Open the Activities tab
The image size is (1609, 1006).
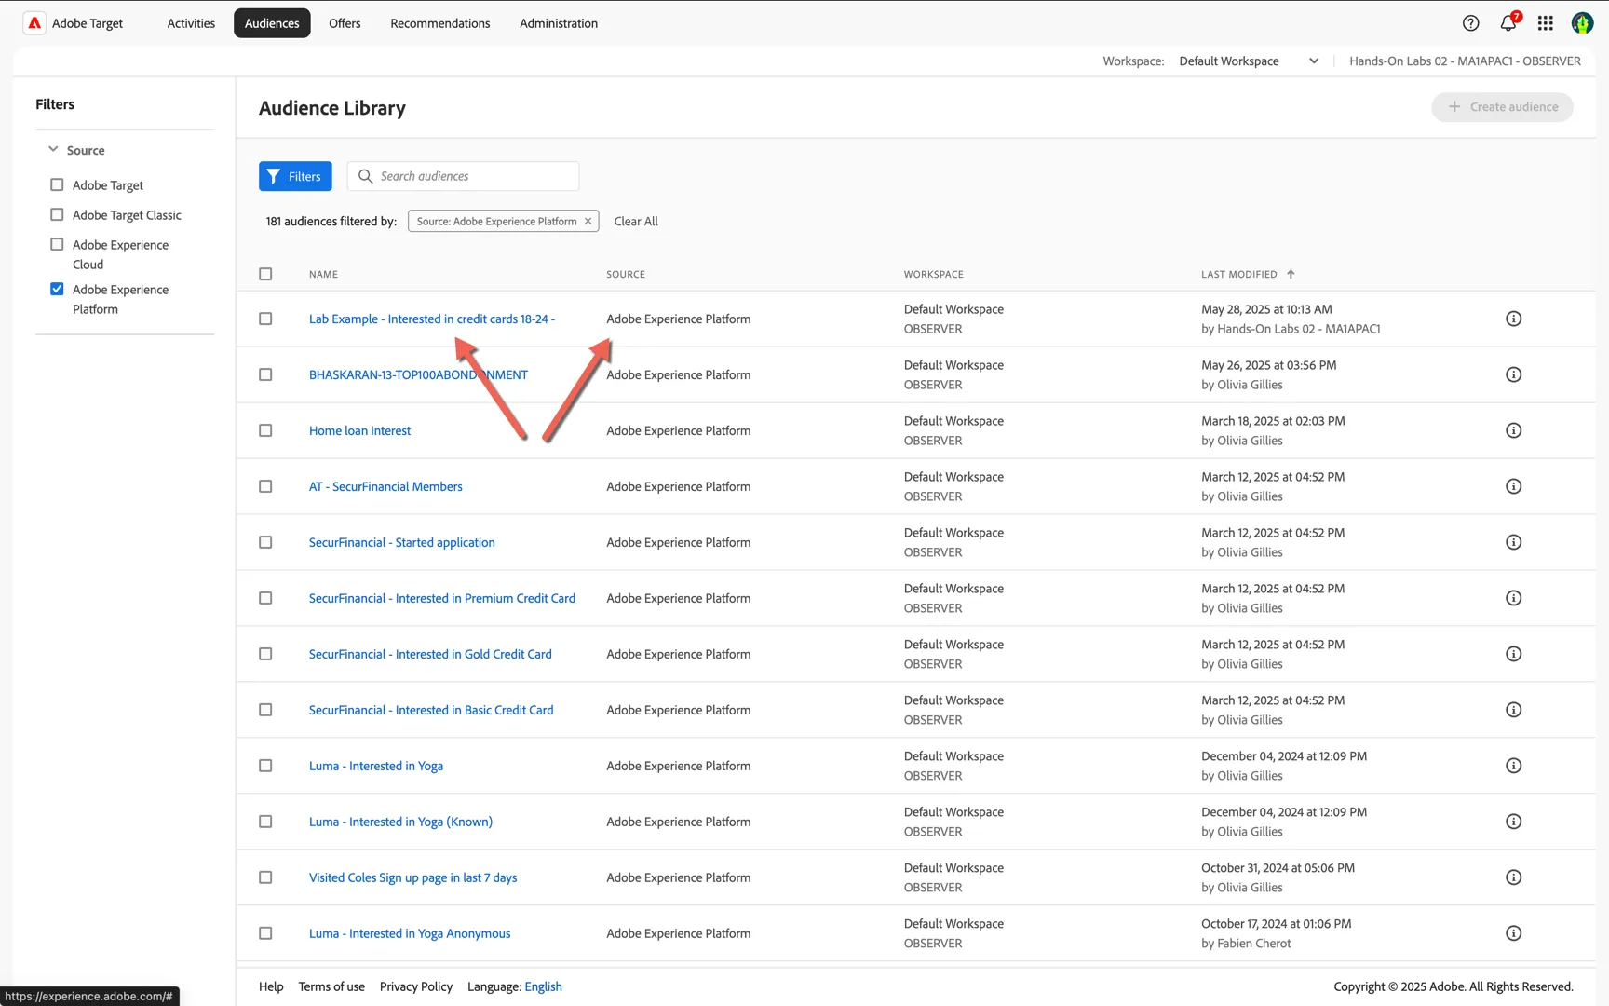[191, 23]
